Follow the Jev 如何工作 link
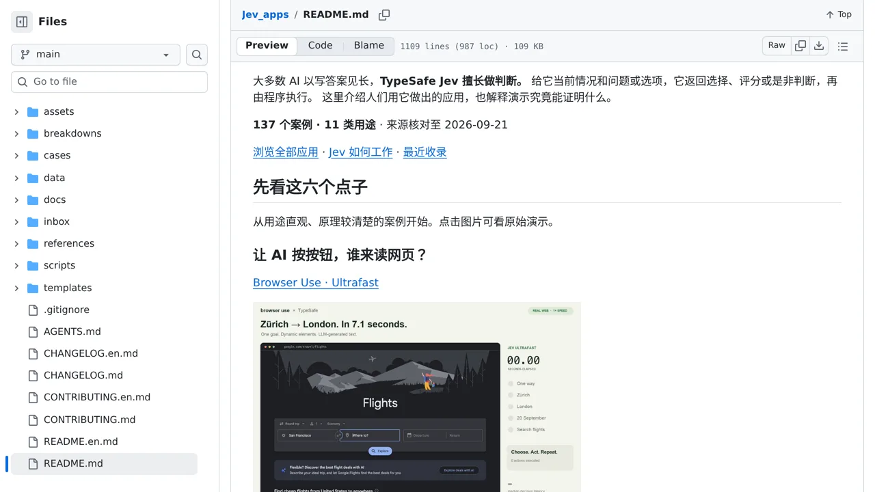This screenshot has height=492, width=875. pyautogui.click(x=361, y=152)
